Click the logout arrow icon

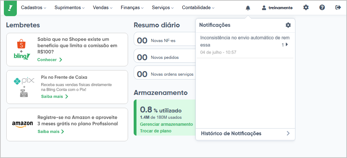coord(338,7)
